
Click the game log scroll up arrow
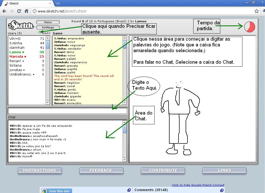click(x=125, y=38)
